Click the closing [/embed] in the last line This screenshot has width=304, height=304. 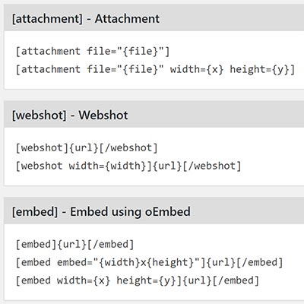(236, 280)
